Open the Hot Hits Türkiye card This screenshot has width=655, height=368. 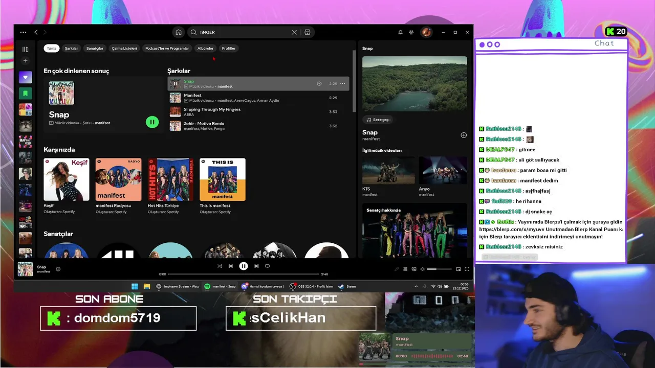pos(170,186)
